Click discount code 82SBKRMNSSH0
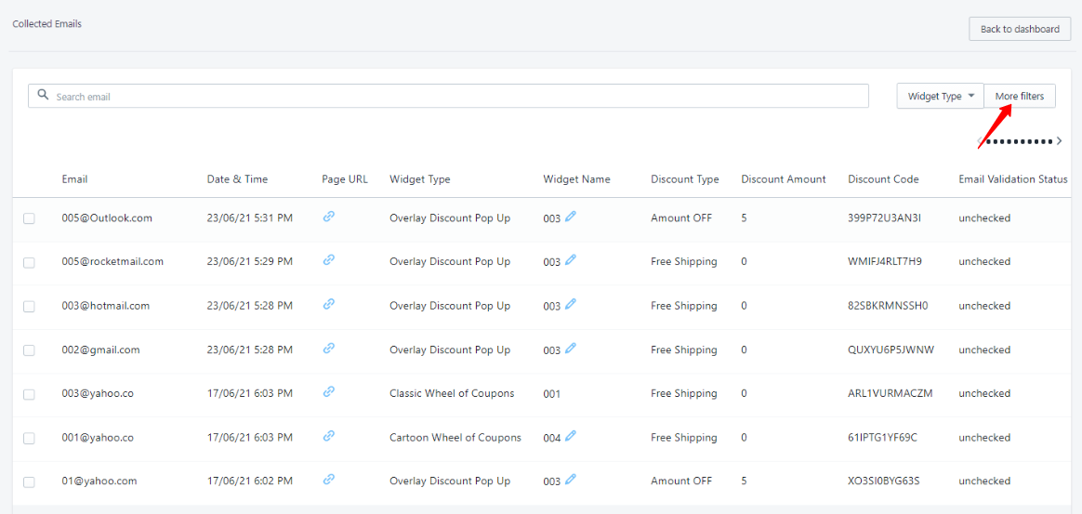Image resolution: width=1082 pixels, height=514 pixels. [x=889, y=306]
